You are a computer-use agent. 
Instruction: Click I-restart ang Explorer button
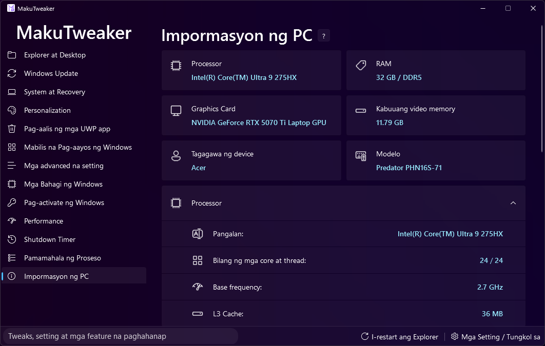(400, 337)
